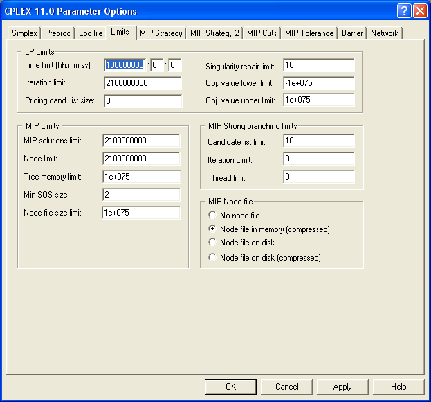Edit the Thread limit field

[x=319, y=177]
